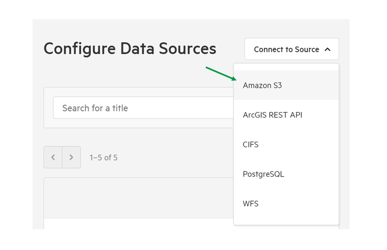Click the empty gray table header below pagination
This screenshot has height=250, width=387.
point(139,198)
